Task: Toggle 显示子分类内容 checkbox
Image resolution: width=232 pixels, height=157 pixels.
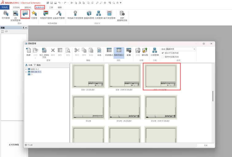Action: 163,53
